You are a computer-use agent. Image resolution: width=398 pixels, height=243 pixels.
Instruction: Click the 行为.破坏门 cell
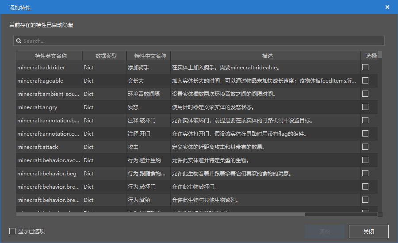pyautogui.click(x=149, y=187)
